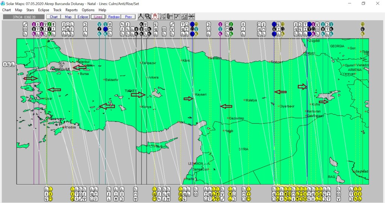Click the 37N34 036E39 coordinate field
The height and width of the screenshot is (203, 385).
pos(24,17)
